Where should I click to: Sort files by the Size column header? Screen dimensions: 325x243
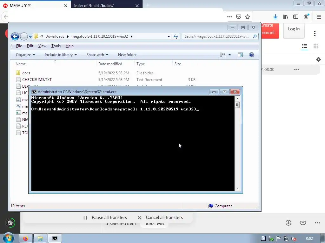178,64
